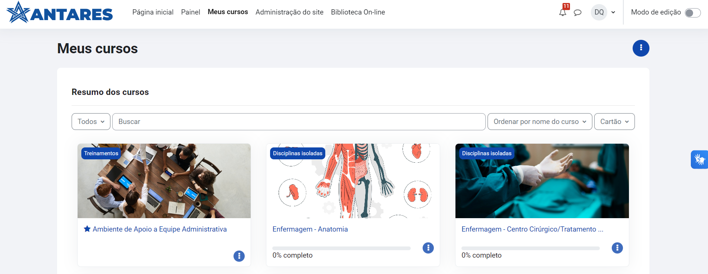Toggle Modo de edição switch
Image resolution: width=708 pixels, height=274 pixels.
coord(693,13)
